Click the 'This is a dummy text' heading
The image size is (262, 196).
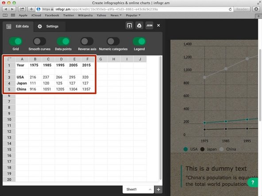point(216,169)
